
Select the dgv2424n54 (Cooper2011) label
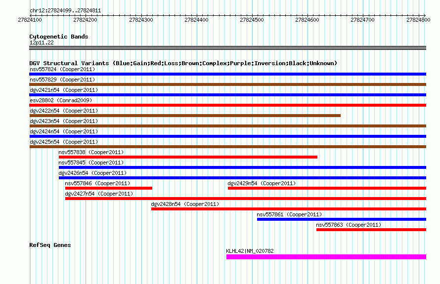coord(64,131)
